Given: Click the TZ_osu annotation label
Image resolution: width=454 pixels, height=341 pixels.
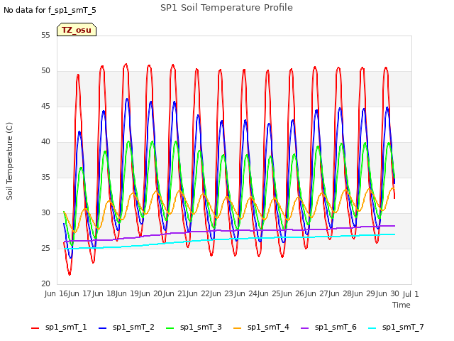Looking at the screenshot, I should click(77, 30).
